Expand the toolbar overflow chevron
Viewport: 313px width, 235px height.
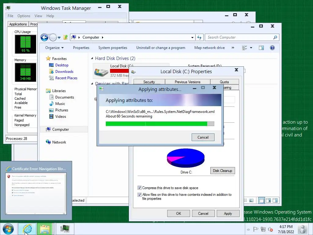coord(233,47)
